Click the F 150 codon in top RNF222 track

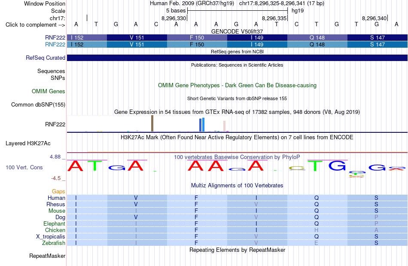point(197,37)
